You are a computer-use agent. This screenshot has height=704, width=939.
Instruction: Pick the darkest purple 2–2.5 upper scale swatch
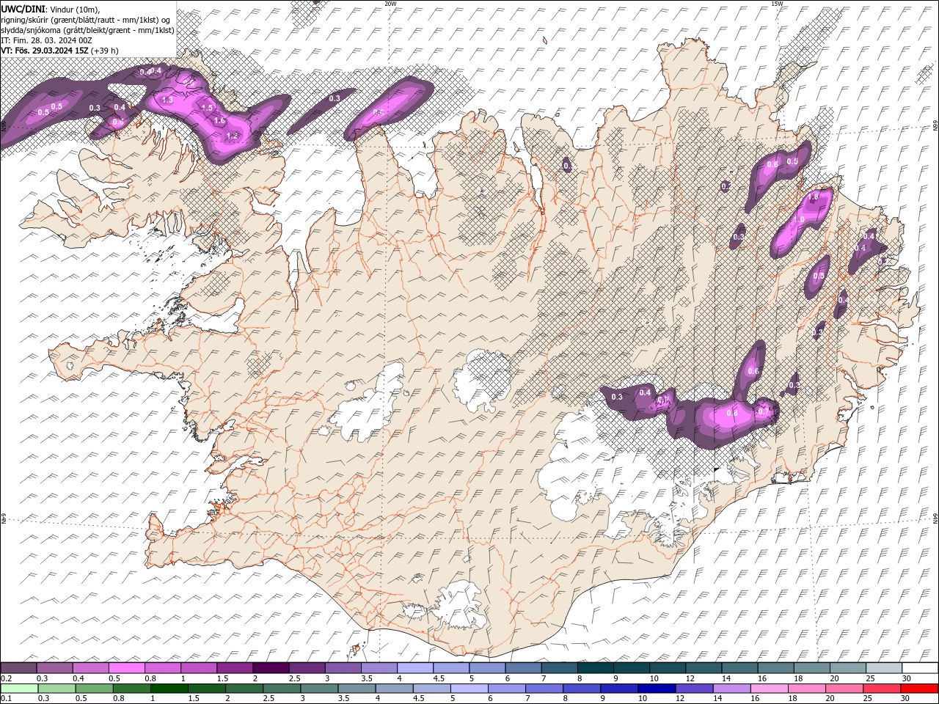click(x=271, y=668)
